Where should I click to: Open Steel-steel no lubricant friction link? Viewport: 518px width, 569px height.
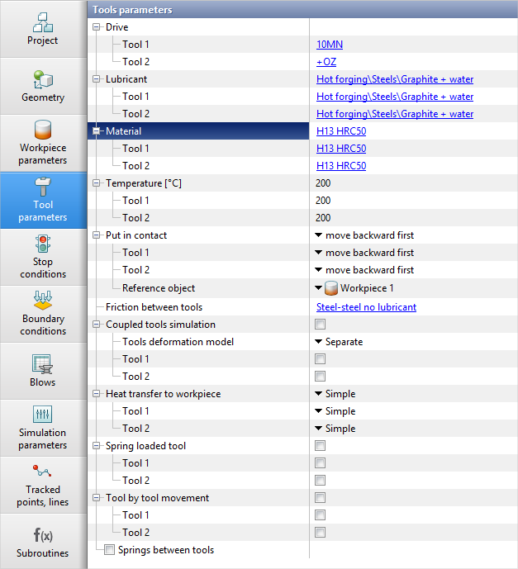tap(366, 307)
